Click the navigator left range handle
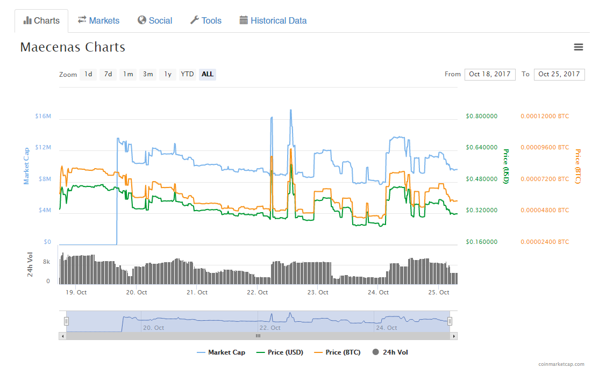This screenshot has height=368, width=599. pos(67,321)
